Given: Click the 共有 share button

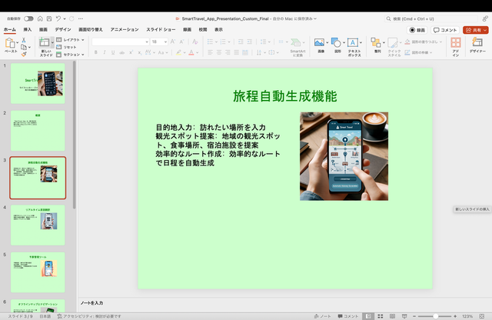Looking at the screenshot, I should coord(475,29).
